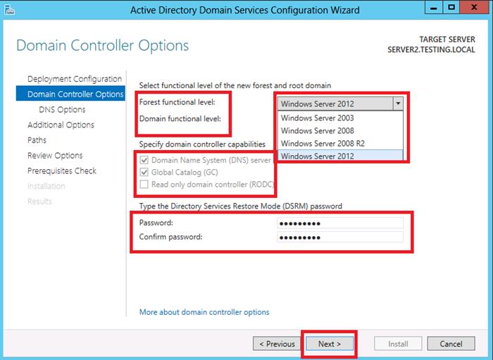Click the wizard app icon in title bar

pyautogui.click(x=9, y=10)
